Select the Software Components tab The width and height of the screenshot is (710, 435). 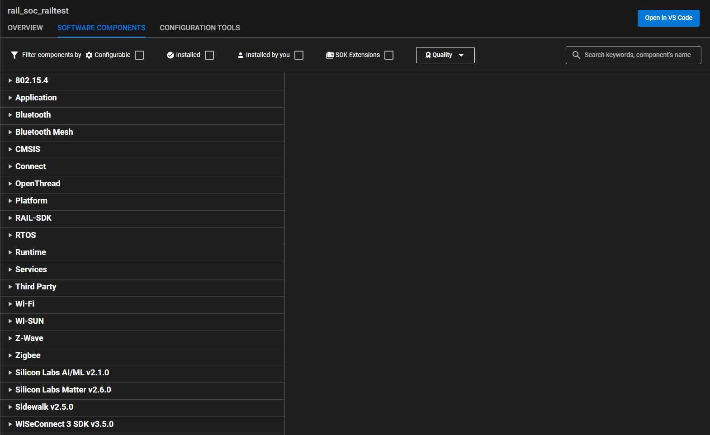pos(101,28)
